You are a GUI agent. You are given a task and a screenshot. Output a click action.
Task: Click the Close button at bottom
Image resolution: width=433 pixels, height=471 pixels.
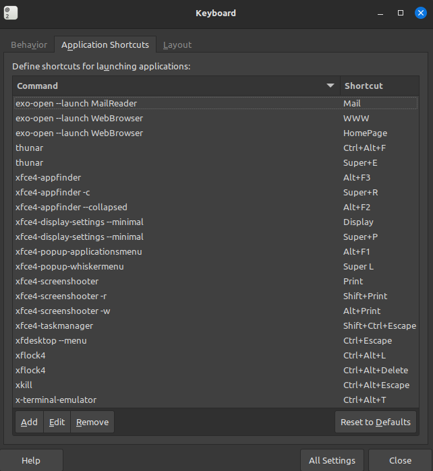[x=400, y=460]
